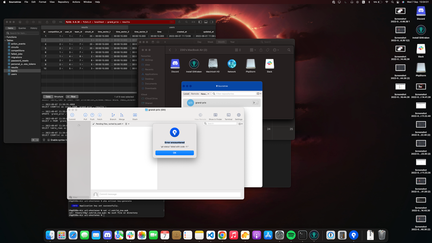
Task: Click the Pull icon in Sourcetree
Action: pos(85,116)
